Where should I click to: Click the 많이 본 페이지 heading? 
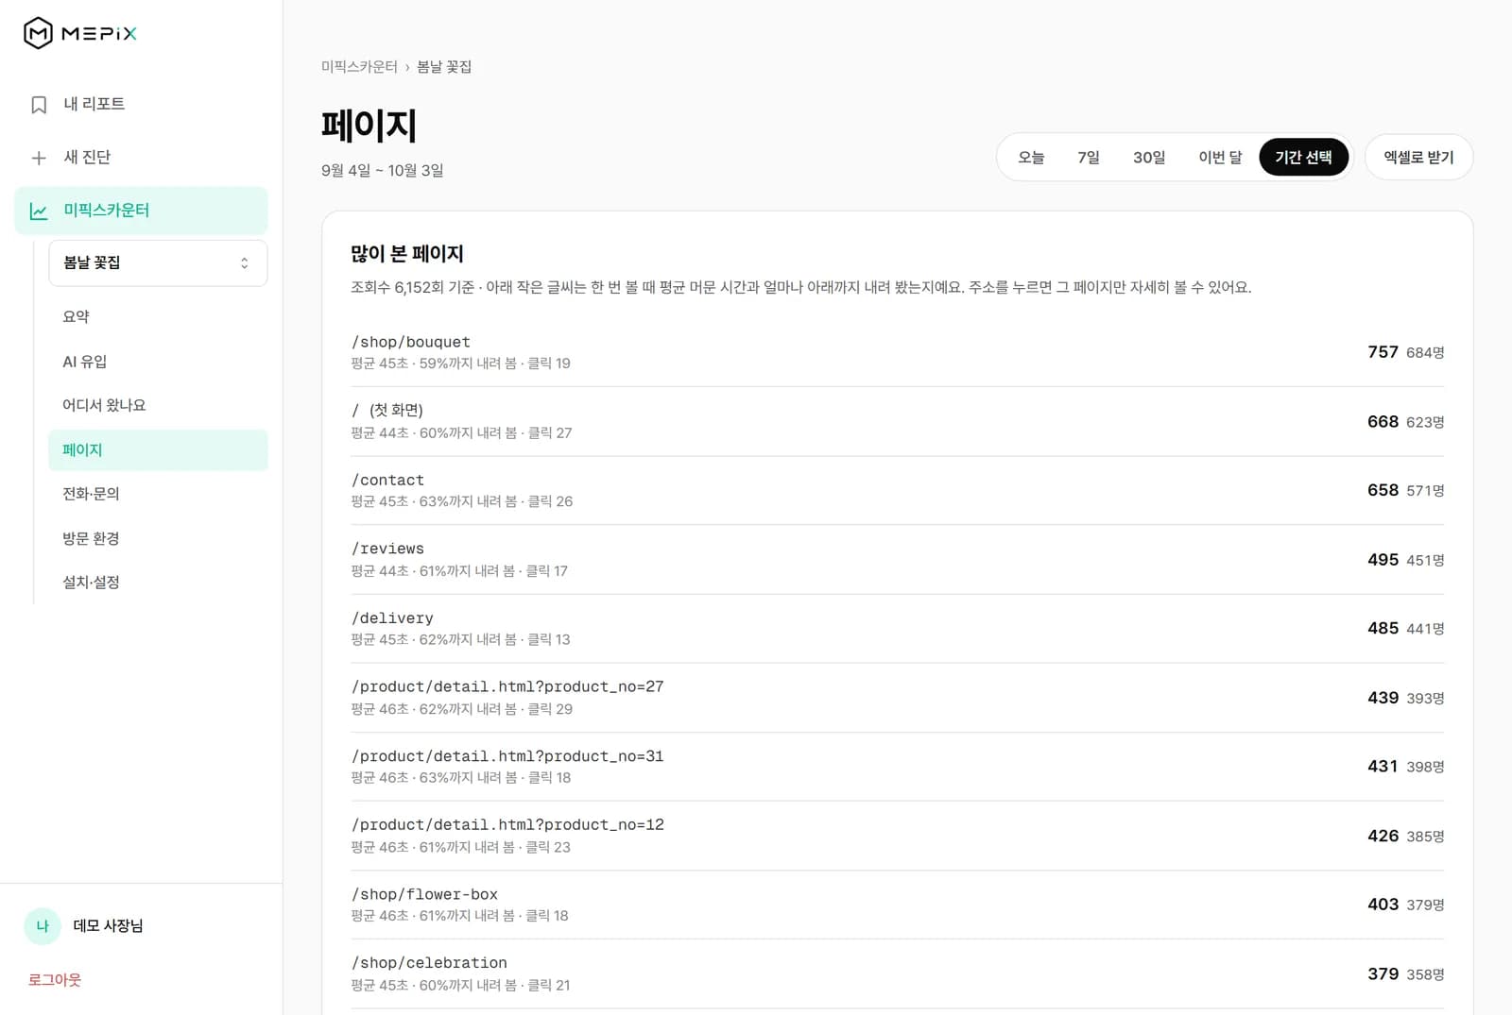[407, 254]
